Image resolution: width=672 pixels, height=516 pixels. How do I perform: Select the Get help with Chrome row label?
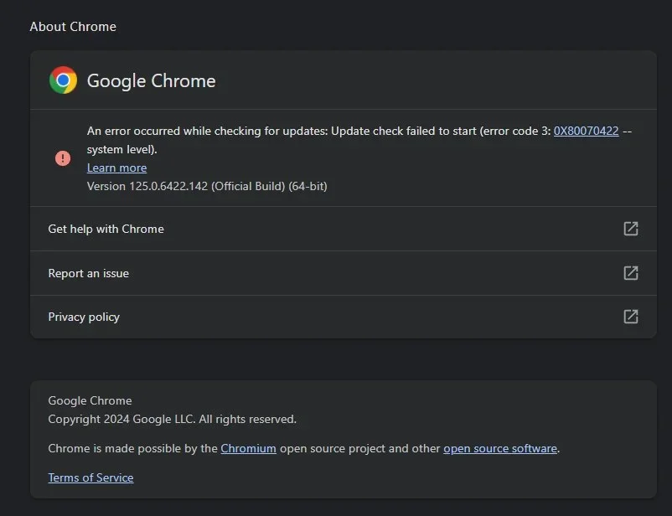(x=106, y=229)
